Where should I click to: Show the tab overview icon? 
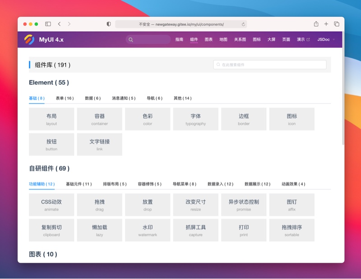pos(337,24)
